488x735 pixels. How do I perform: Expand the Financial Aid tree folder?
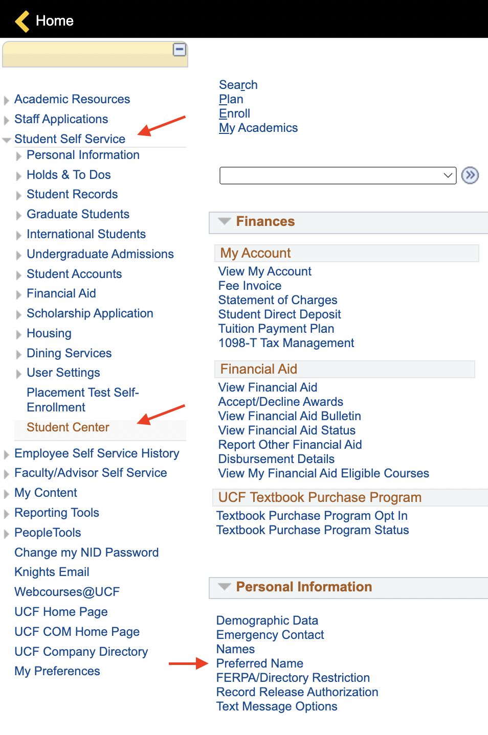(19, 294)
